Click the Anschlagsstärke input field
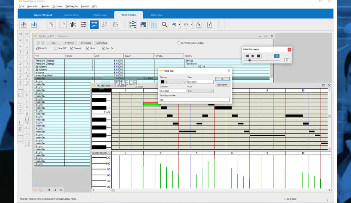351x203 pixels. (194, 100)
